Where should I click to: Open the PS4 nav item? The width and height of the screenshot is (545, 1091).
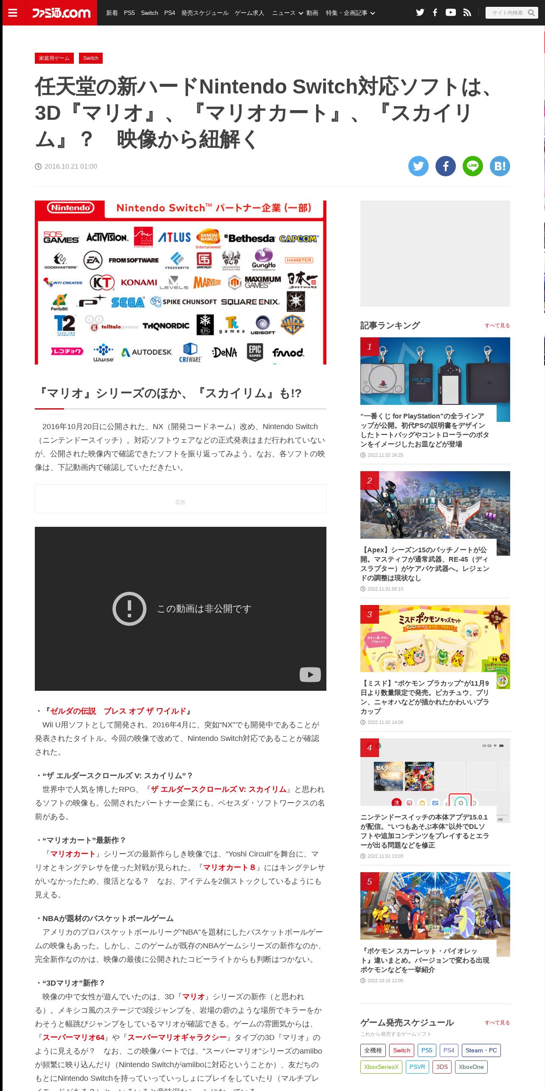(x=170, y=13)
